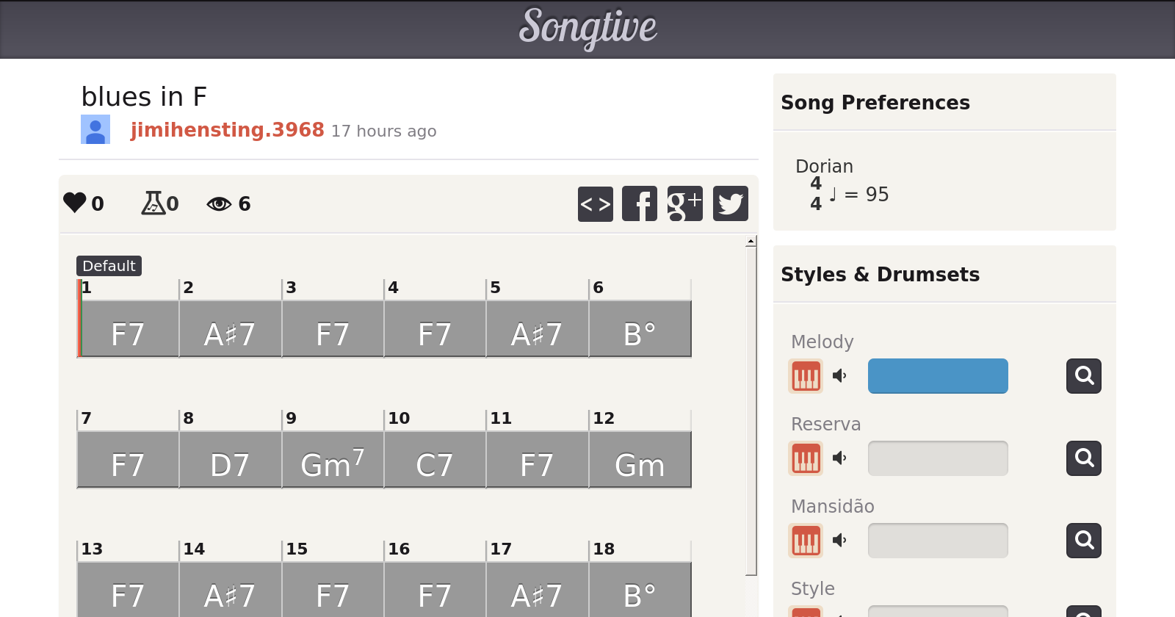
Task: Like the song with the heart icon
Action: pos(75,203)
